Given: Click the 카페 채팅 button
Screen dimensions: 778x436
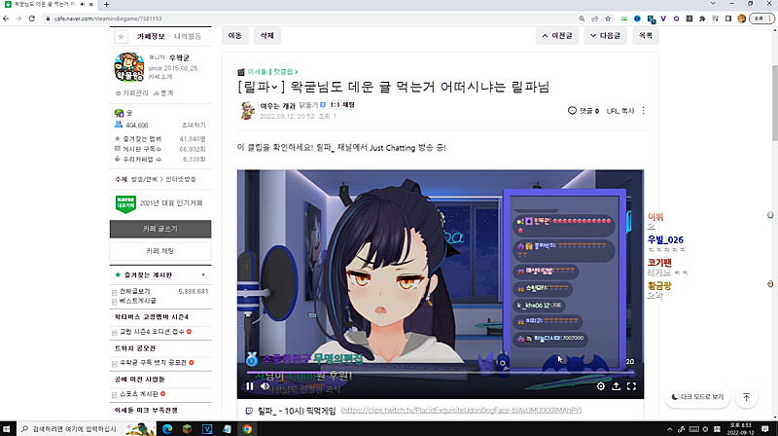Looking at the screenshot, I should coord(160,251).
